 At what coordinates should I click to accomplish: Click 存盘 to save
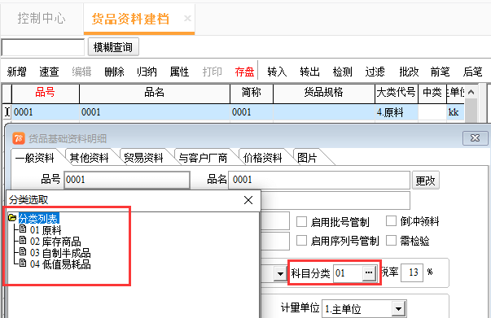244,72
